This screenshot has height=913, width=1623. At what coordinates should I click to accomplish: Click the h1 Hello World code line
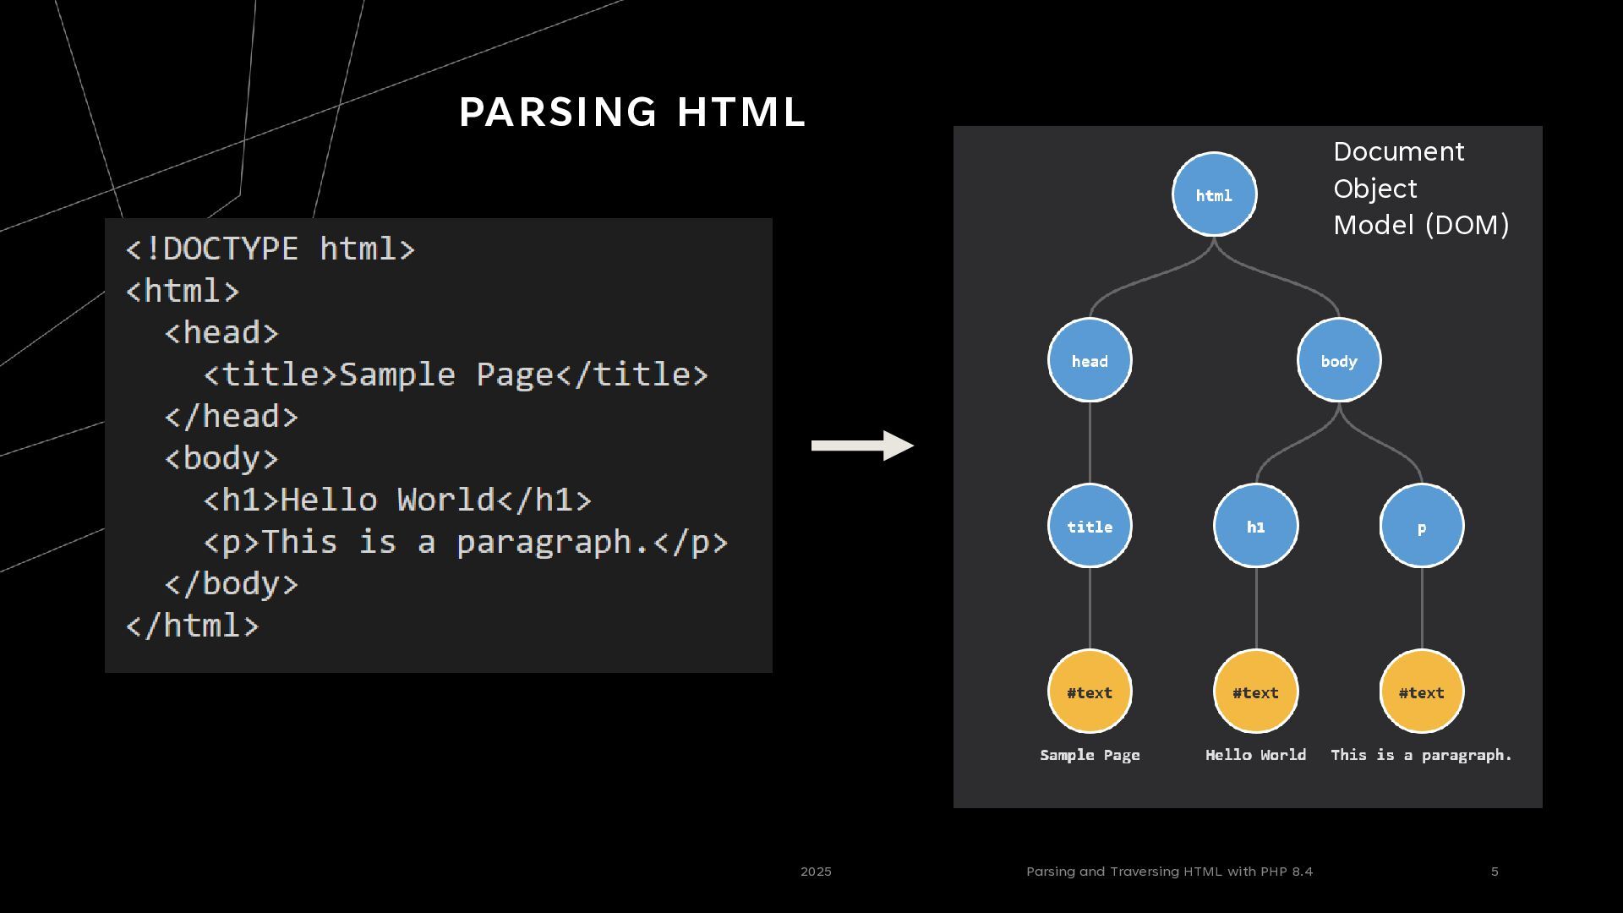click(397, 500)
